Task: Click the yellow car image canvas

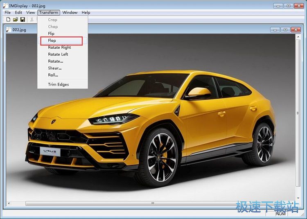Action: pos(150,117)
